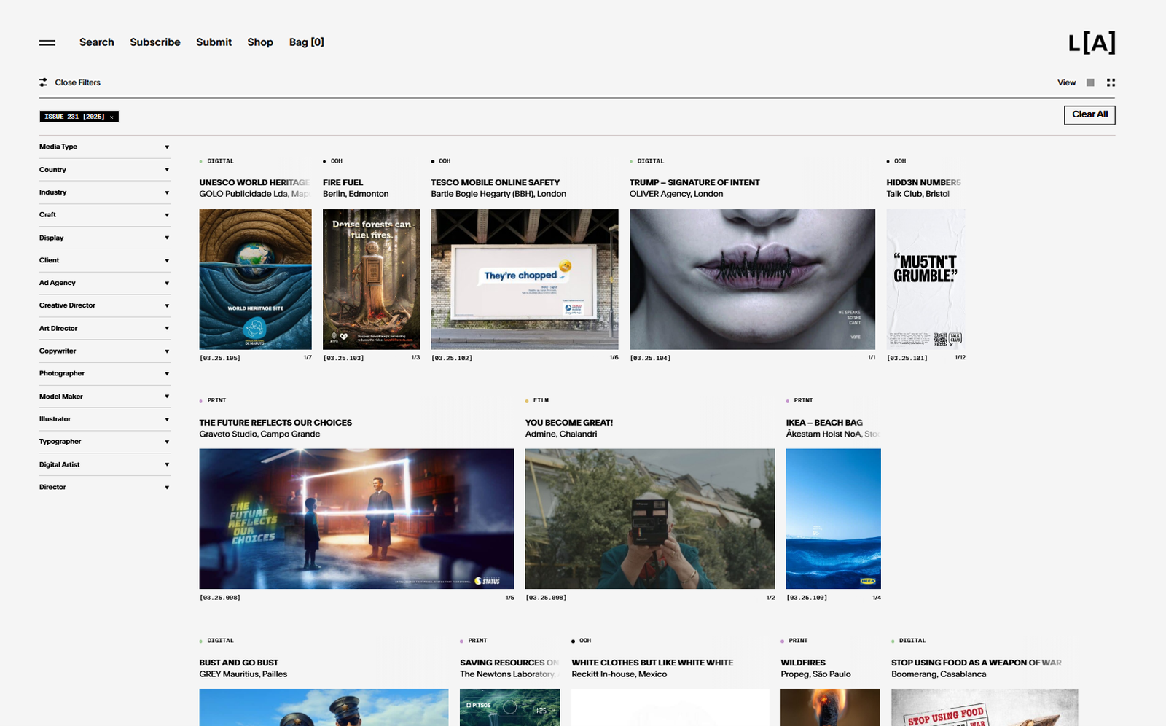Viewport: 1166px width, 726px height.
Task: Open the Tesco Mobile Online Safety title
Action: click(x=495, y=182)
